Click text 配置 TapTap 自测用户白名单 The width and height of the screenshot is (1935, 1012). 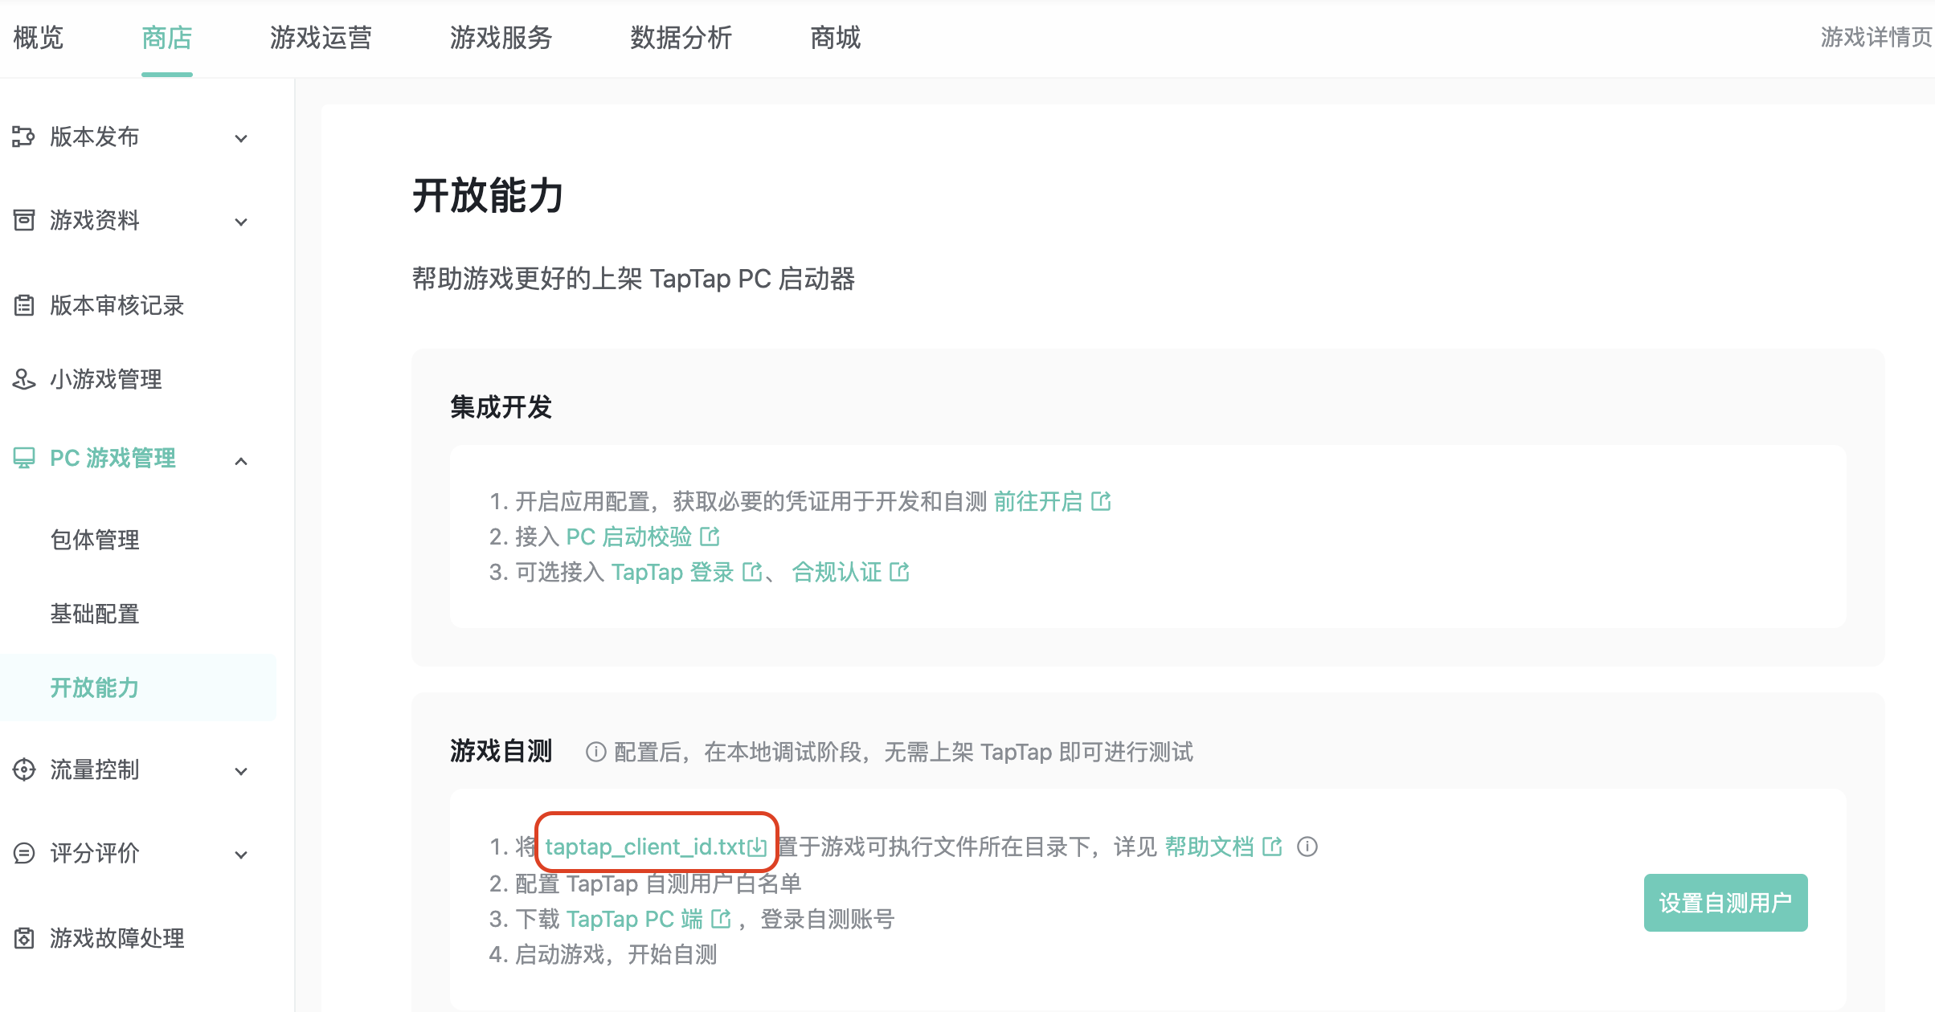pyautogui.click(x=658, y=883)
